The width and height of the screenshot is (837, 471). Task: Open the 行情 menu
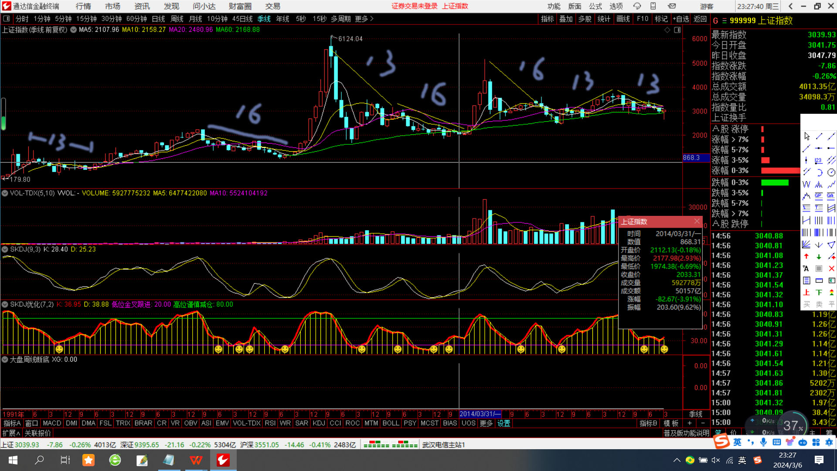tap(83, 7)
